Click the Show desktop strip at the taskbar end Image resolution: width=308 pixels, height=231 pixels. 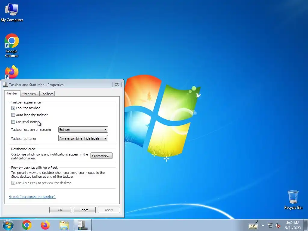point(306,225)
